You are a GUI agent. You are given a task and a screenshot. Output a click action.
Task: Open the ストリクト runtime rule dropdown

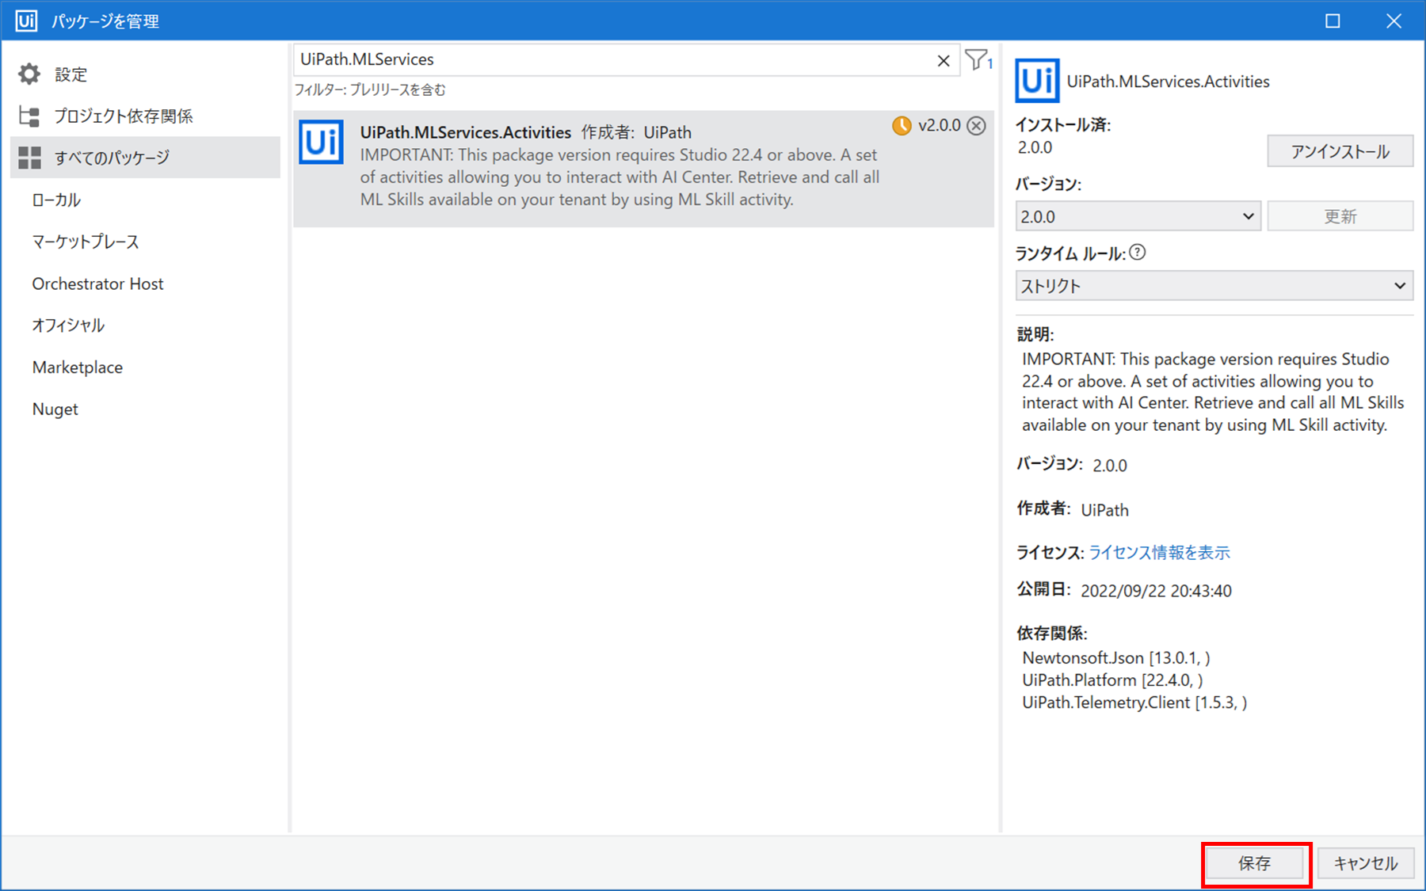click(1214, 286)
